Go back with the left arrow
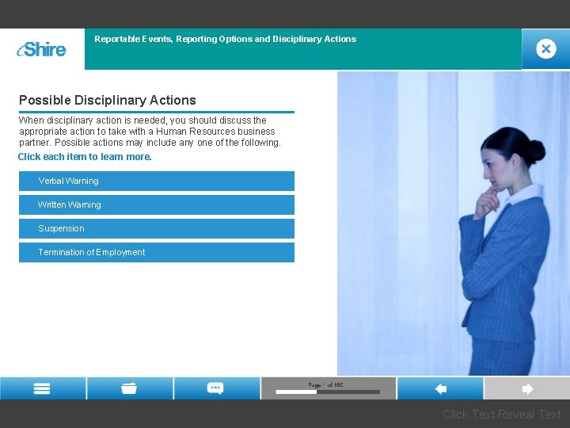 click(440, 388)
